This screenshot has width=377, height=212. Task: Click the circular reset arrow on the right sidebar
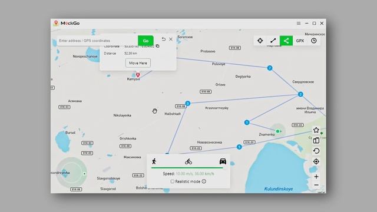tap(316, 151)
